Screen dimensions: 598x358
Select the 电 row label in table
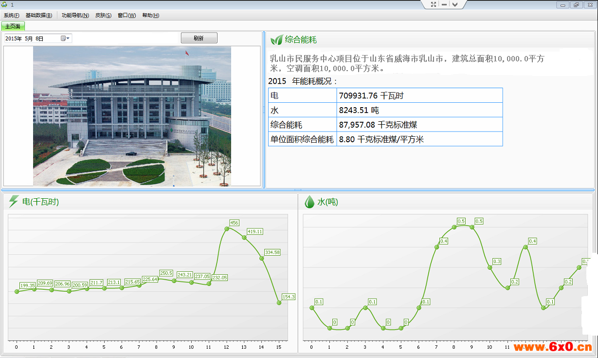[x=302, y=95]
